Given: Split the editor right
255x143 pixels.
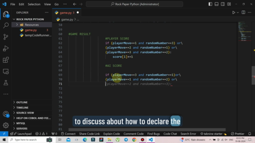Looking at the screenshot, I should click(243, 12).
